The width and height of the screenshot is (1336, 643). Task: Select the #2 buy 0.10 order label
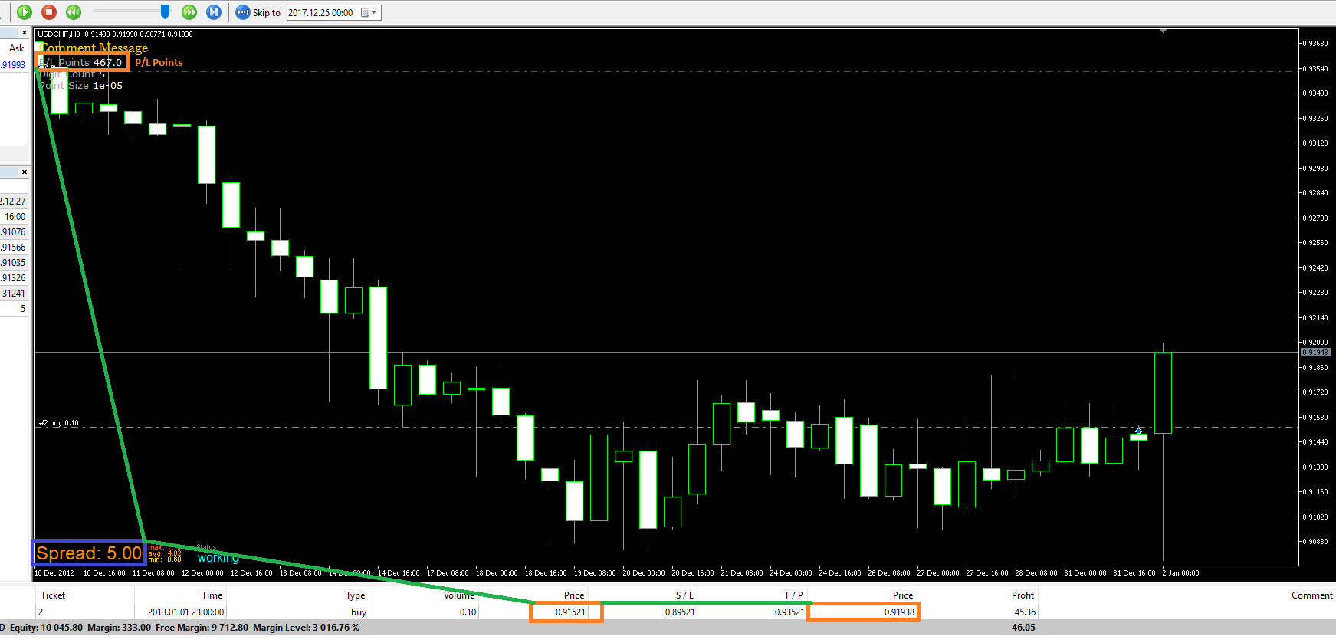click(x=59, y=423)
